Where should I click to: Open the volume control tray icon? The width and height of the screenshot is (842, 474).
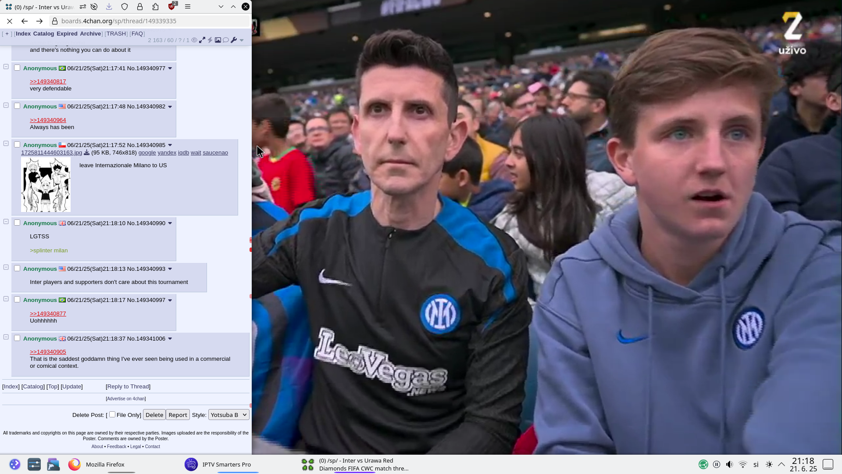(729, 464)
